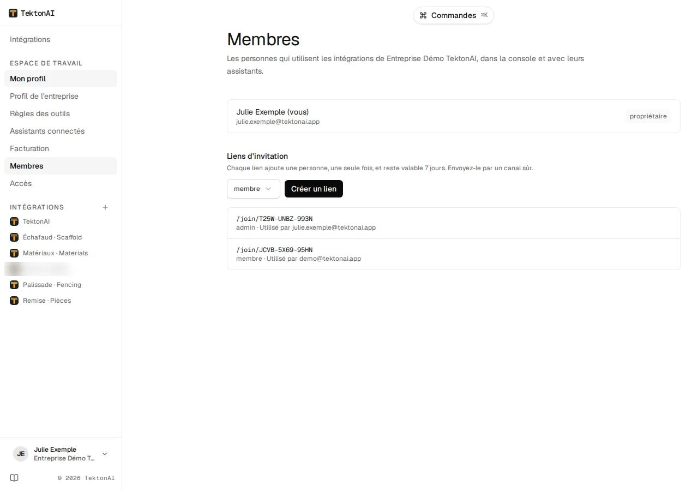Select invitation link /join/T25W-UNBZ-993N
The height and width of the screenshot is (491, 698).
pos(274,219)
